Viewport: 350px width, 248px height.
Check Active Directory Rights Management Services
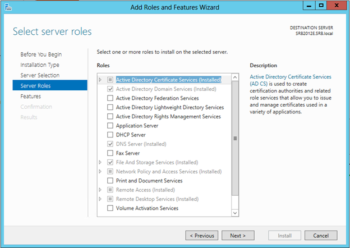point(110,116)
